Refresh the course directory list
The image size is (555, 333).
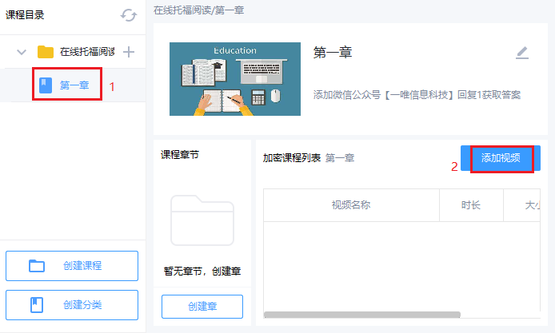click(x=129, y=15)
